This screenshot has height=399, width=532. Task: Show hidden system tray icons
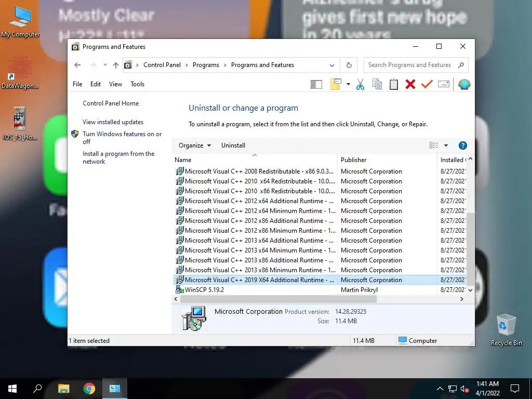[440, 389]
